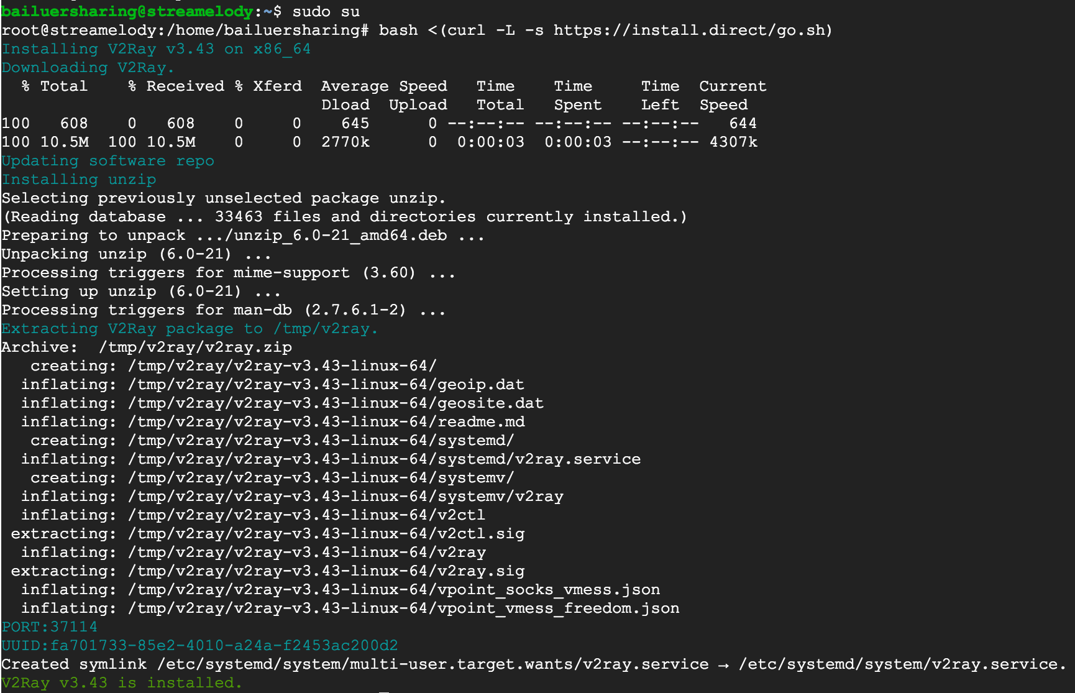Click the geosite.dat inflating line
Viewport: 1075px width, 693px height.
283,403
